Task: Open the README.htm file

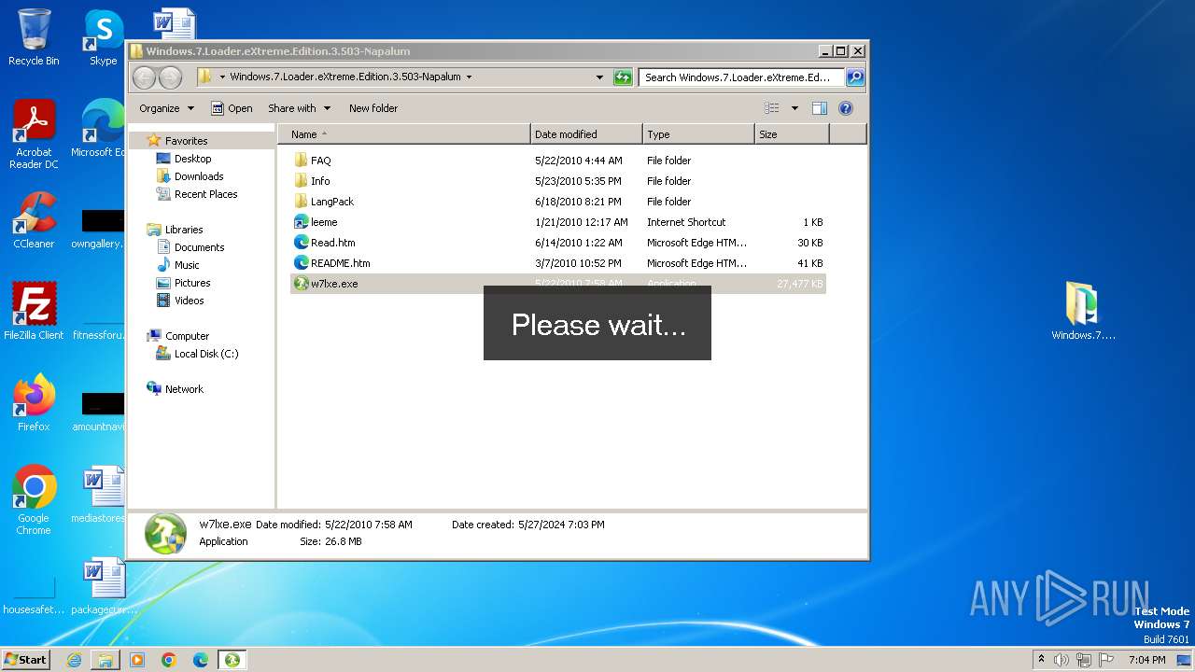Action: tap(340, 263)
